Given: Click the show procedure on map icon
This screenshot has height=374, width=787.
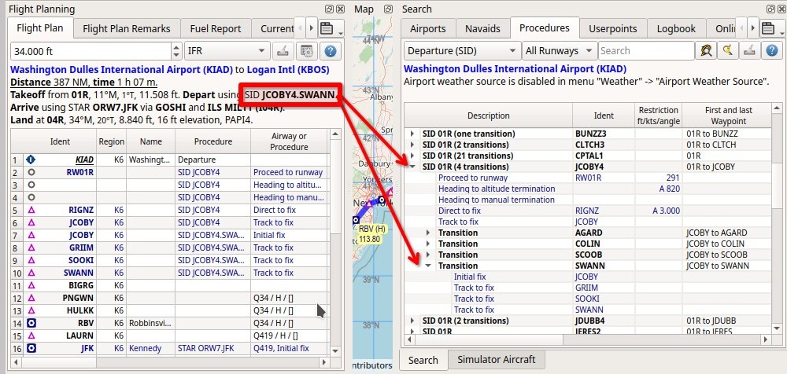Looking at the screenshot, I should pyautogui.click(x=727, y=50).
